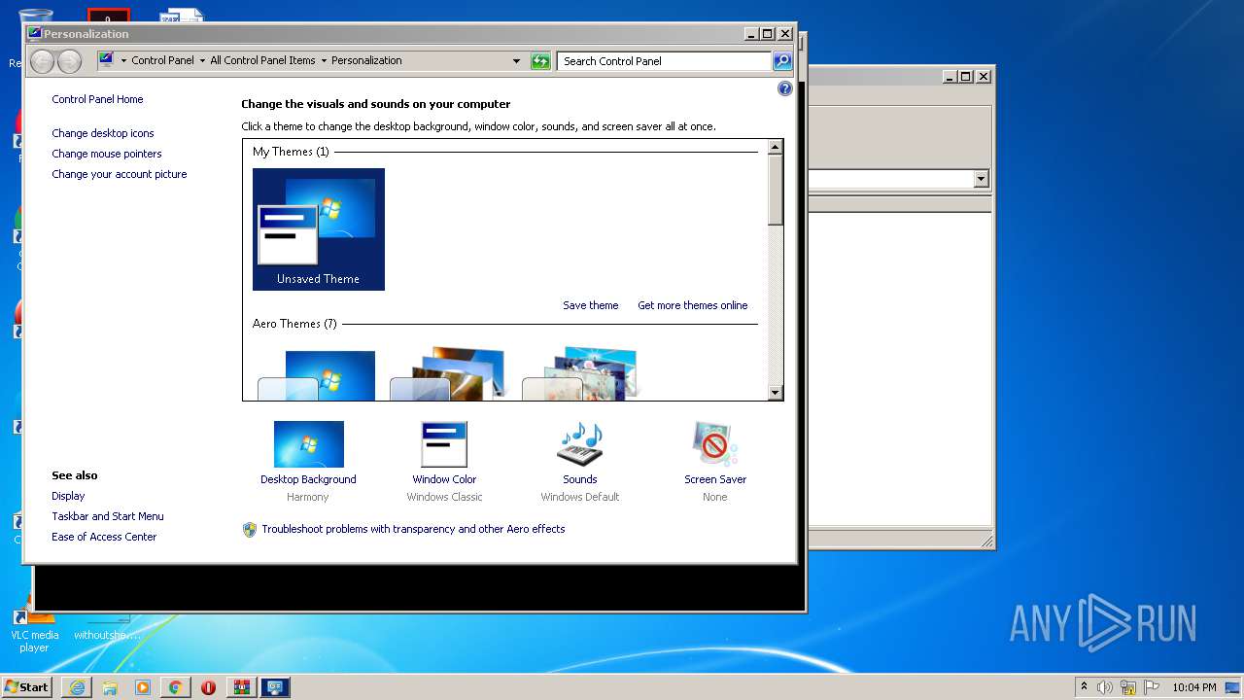The height and width of the screenshot is (700, 1244).
Task: Click theme list scrollbar thumb
Action: point(776,191)
